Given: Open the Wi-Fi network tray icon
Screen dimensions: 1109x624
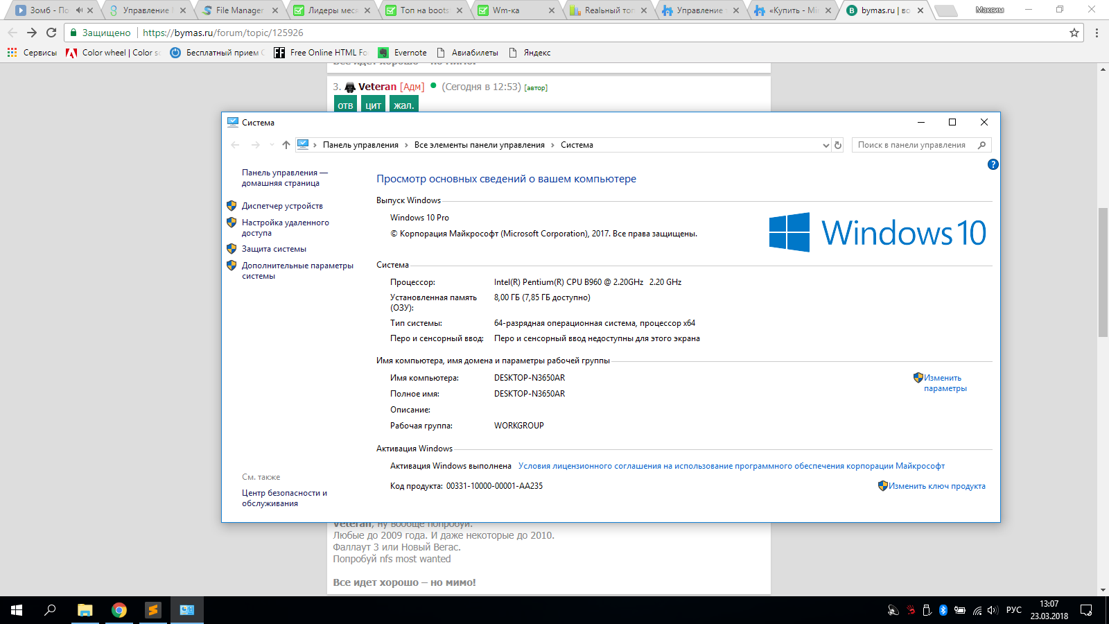Looking at the screenshot, I should click(977, 610).
